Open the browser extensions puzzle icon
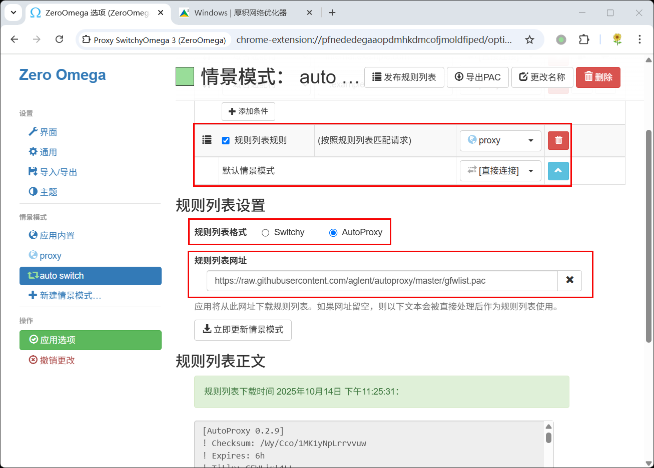The width and height of the screenshot is (654, 468). tap(584, 40)
